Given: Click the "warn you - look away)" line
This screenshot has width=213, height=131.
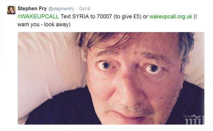Looking at the screenshot, I should [44, 24].
